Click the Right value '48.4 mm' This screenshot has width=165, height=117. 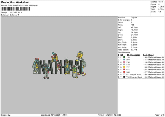pos(135,30)
